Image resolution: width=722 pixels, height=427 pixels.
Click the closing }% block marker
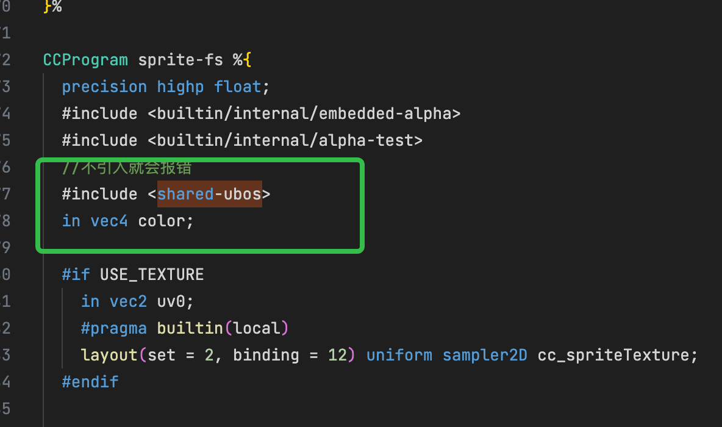point(52,7)
